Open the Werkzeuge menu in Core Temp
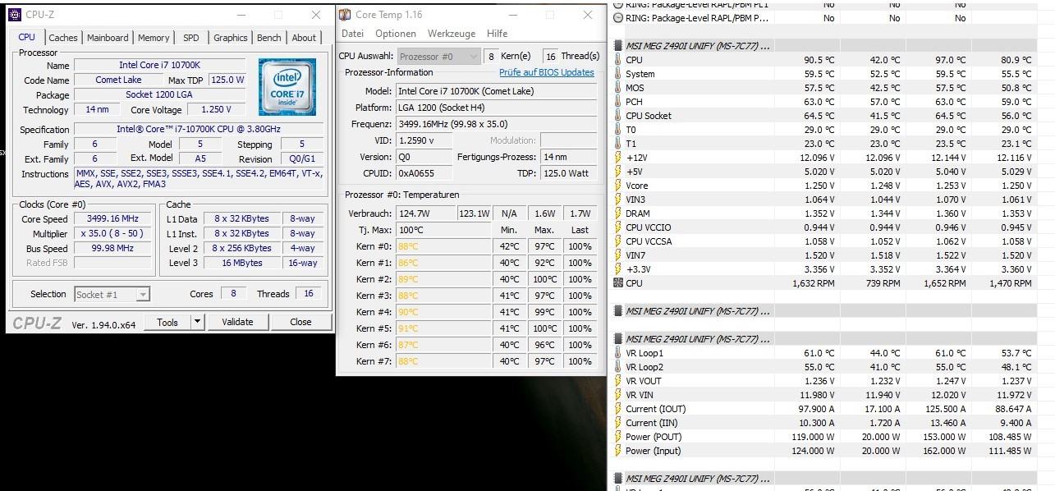Viewport: 1055px width, 491px height. [452, 34]
